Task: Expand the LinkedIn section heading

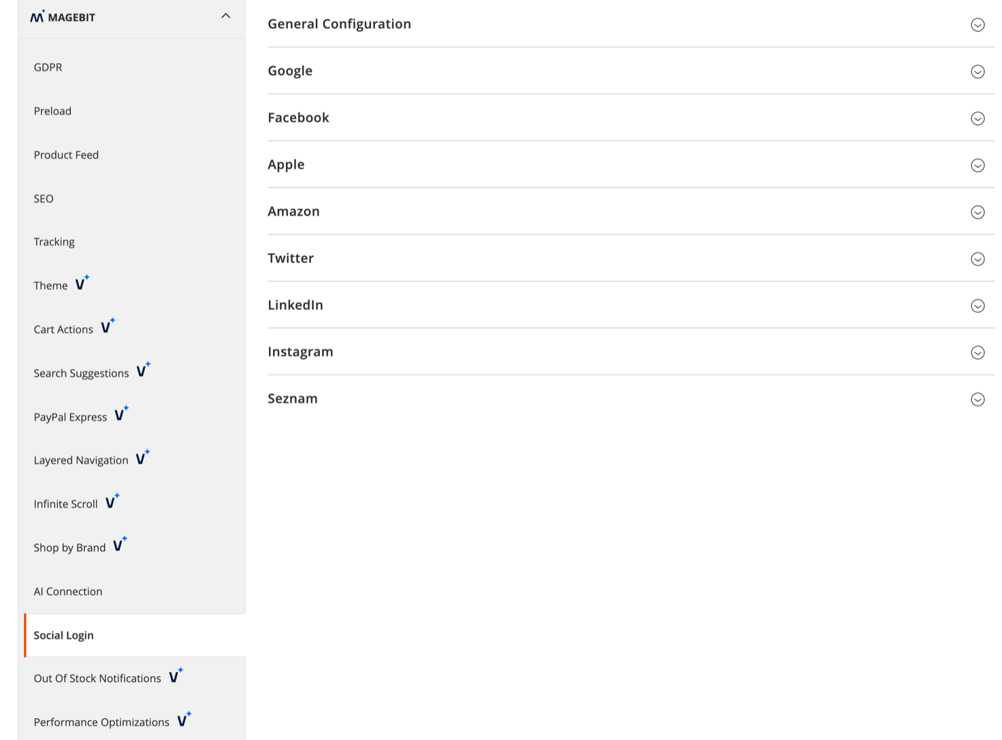Action: click(295, 305)
